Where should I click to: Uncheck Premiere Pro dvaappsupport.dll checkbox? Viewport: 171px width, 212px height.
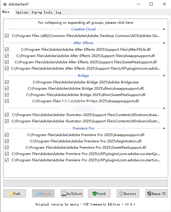pyautogui.click(x=7, y=135)
